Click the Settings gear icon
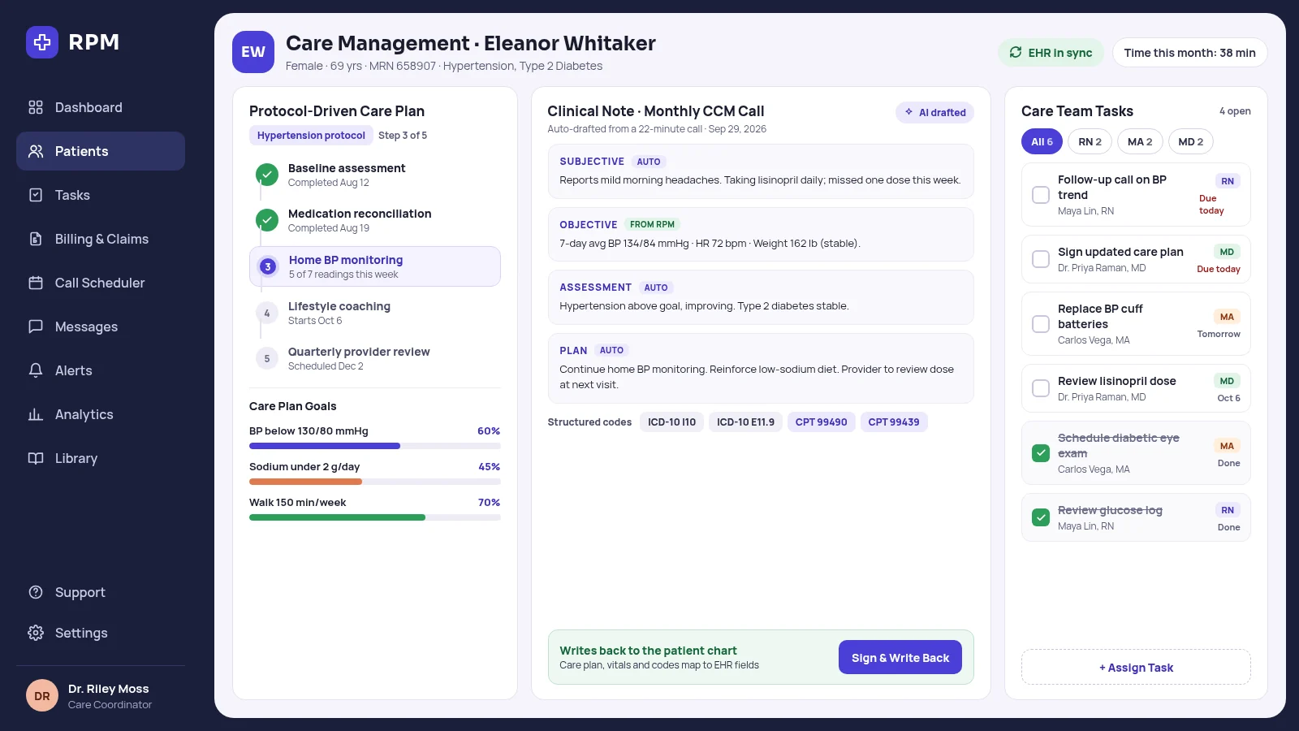Screen dimensions: 1299x731 point(36,633)
